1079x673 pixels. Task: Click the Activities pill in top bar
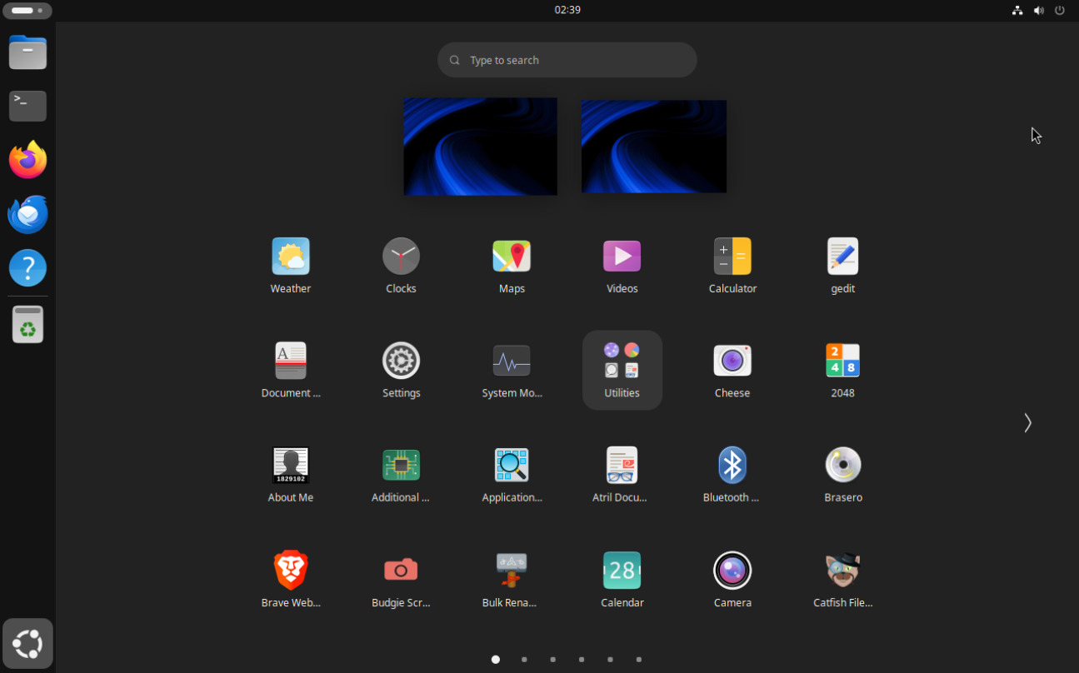click(x=27, y=11)
